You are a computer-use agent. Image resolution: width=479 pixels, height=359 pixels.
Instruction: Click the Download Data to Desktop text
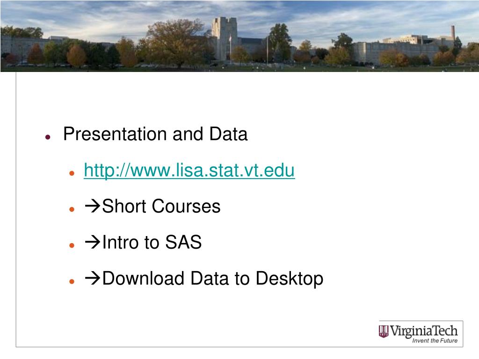[x=213, y=279]
